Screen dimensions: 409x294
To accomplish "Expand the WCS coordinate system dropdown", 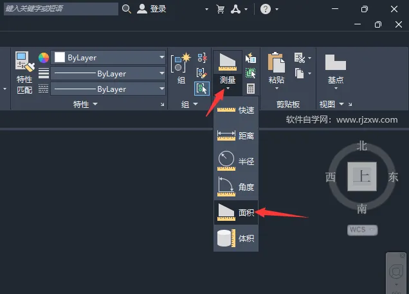I will pyautogui.click(x=362, y=230).
